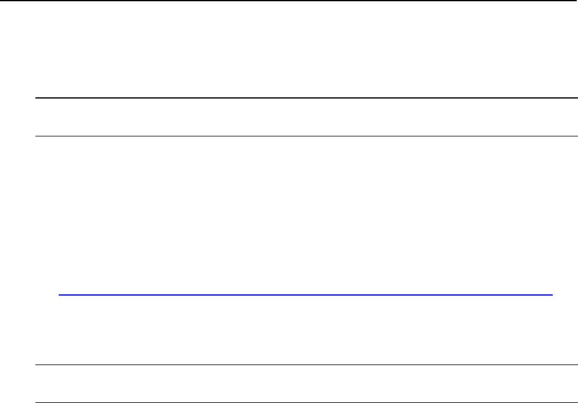The image size is (578, 403).
Task: Select the thick black rule below the header area
Action: [x=306, y=98]
